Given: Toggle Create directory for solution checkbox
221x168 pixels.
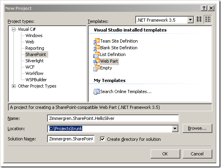Looking at the screenshot, I should coord(102,139).
